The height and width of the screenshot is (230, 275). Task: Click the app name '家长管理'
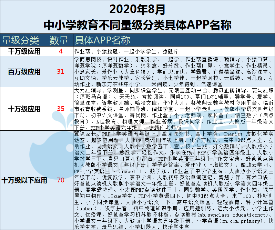(146, 78)
